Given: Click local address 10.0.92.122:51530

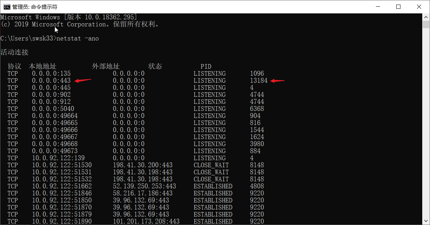Looking at the screenshot, I should 62,165.
